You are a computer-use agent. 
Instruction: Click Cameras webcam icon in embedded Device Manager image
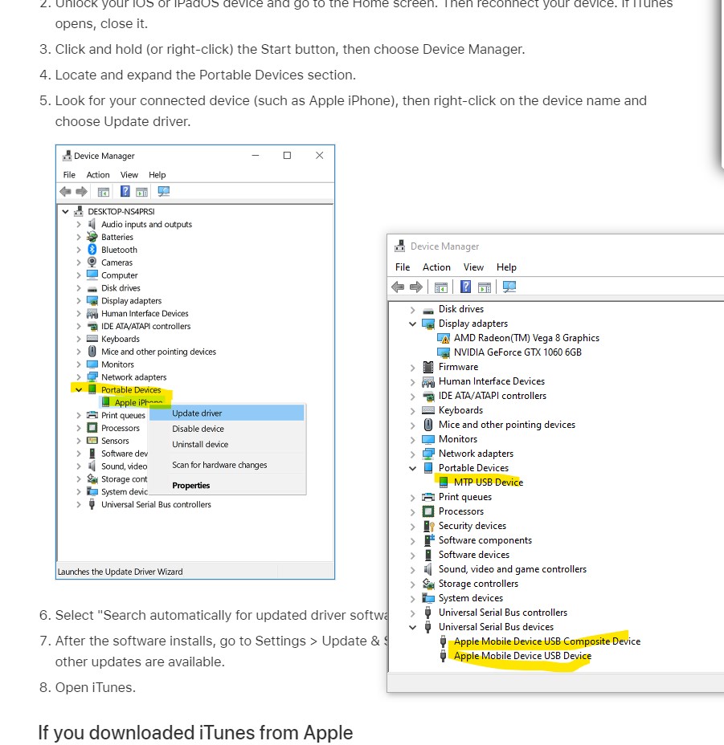(x=92, y=262)
